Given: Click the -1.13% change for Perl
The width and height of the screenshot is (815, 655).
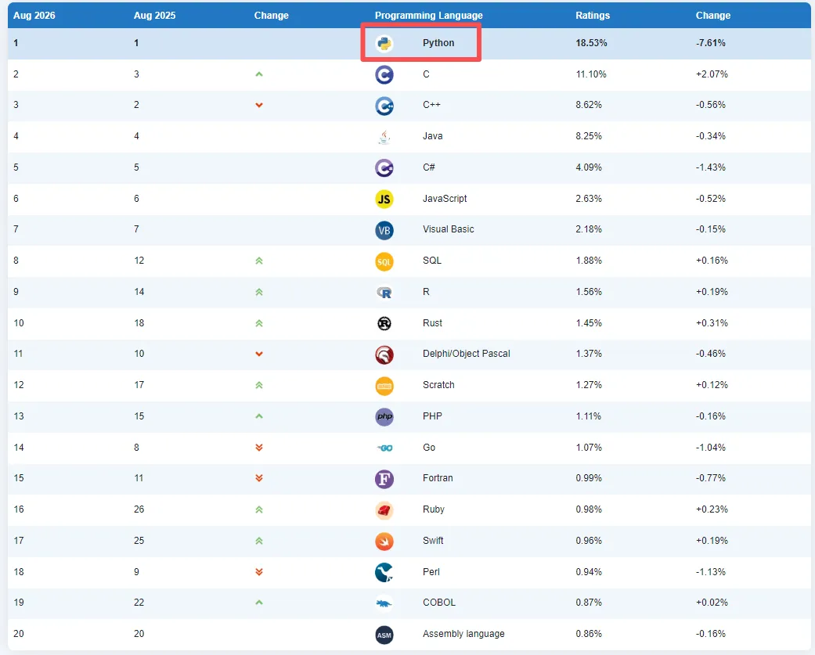Looking at the screenshot, I should coord(711,572).
